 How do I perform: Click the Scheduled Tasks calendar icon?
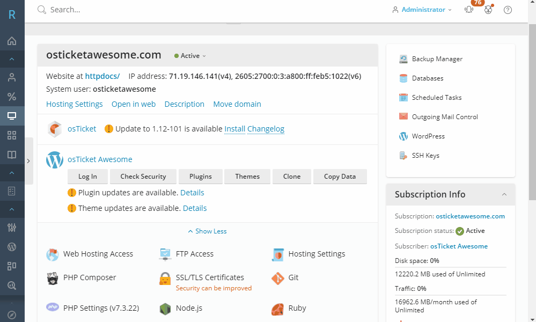click(x=403, y=98)
